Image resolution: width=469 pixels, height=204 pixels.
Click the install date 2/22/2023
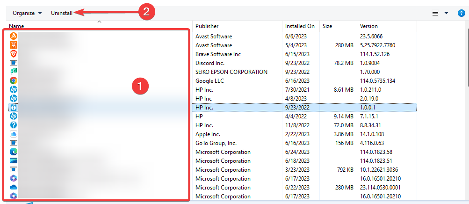click(297, 134)
